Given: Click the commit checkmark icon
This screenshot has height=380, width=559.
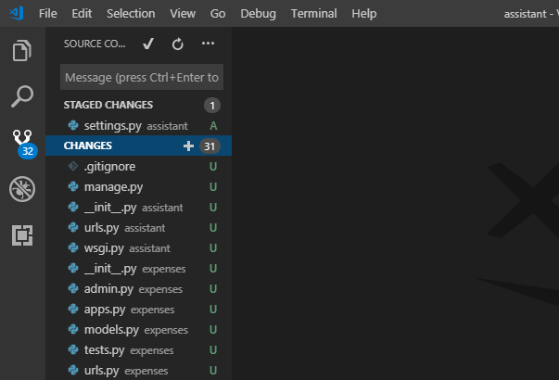Looking at the screenshot, I should point(148,44).
